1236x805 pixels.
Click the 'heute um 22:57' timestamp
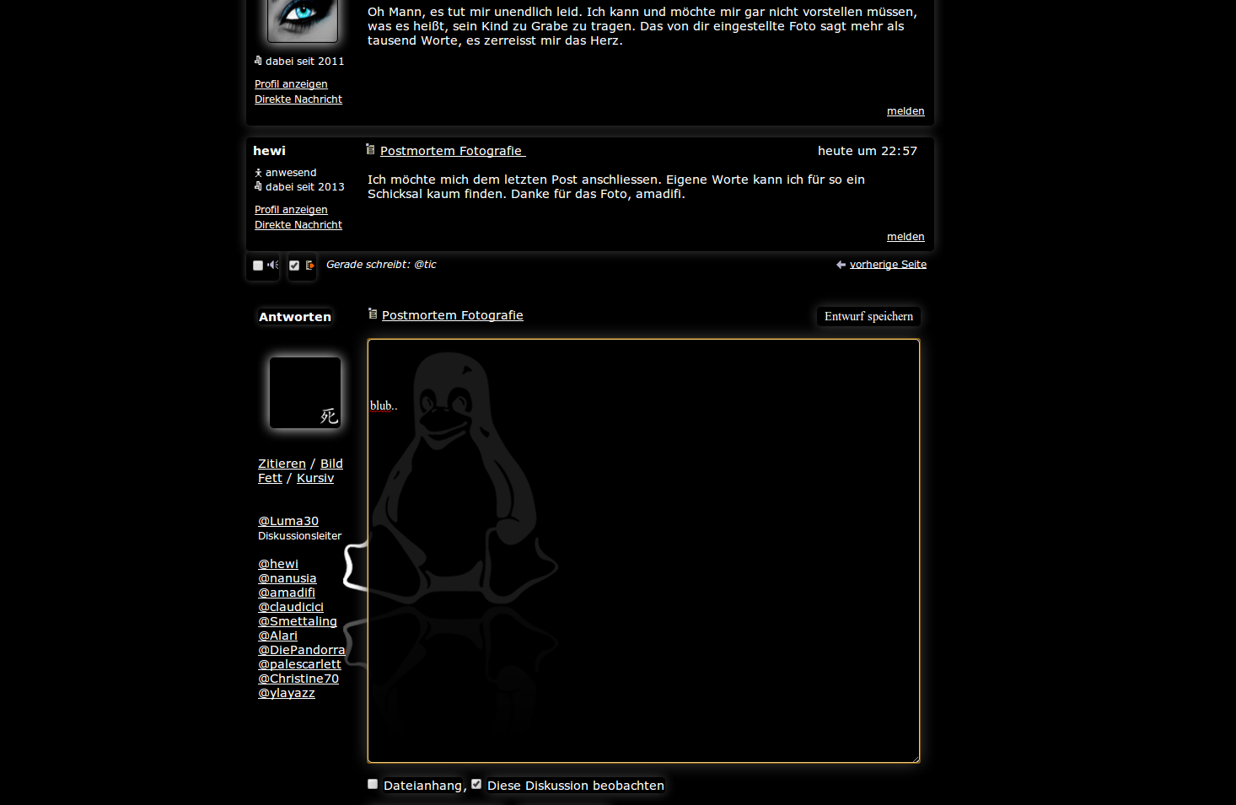[x=868, y=151]
